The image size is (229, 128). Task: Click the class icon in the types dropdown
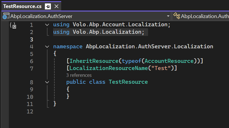click(x=176, y=16)
